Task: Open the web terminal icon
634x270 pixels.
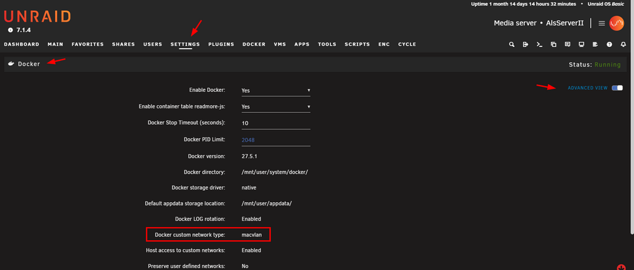Action: point(540,44)
